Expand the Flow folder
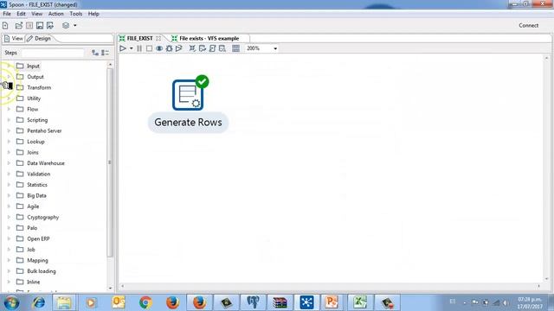 click(9, 109)
